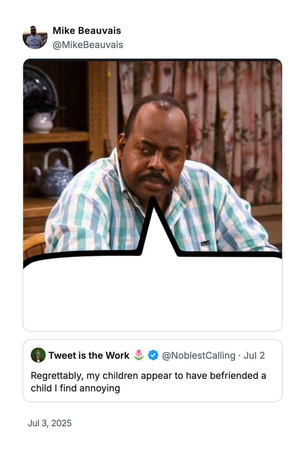Click the small logo on the plaid shirt
This screenshot has width=304, height=452.
point(205,243)
